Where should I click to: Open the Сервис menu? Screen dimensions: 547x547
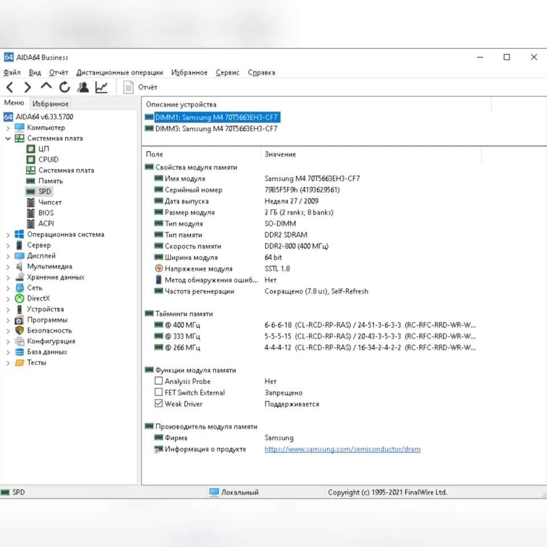pos(227,72)
